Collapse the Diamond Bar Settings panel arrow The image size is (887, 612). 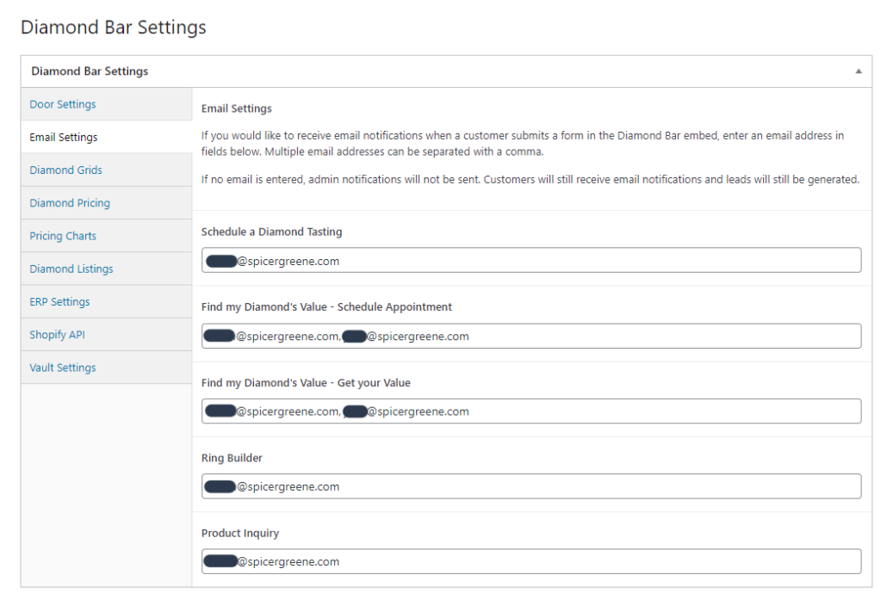pyautogui.click(x=858, y=71)
